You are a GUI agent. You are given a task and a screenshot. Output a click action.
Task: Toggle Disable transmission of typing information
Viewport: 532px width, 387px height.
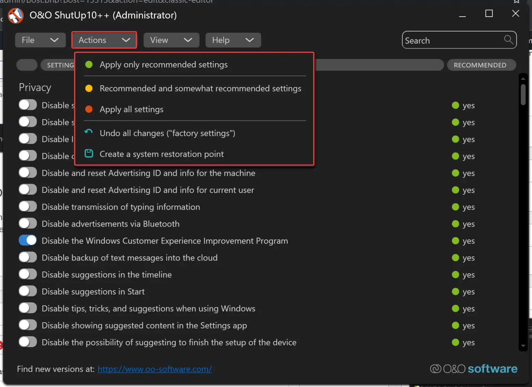pyautogui.click(x=28, y=206)
